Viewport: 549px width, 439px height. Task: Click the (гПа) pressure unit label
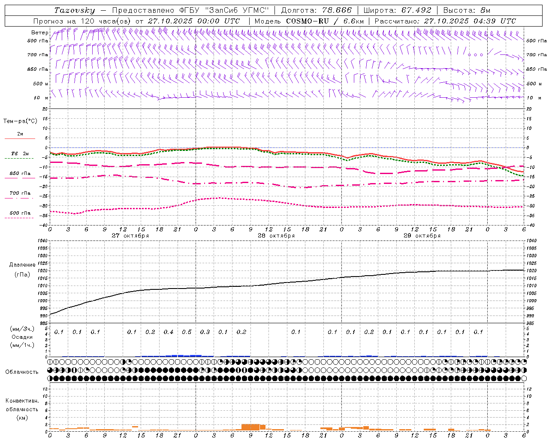pyautogui.click(x=22, y=274)
